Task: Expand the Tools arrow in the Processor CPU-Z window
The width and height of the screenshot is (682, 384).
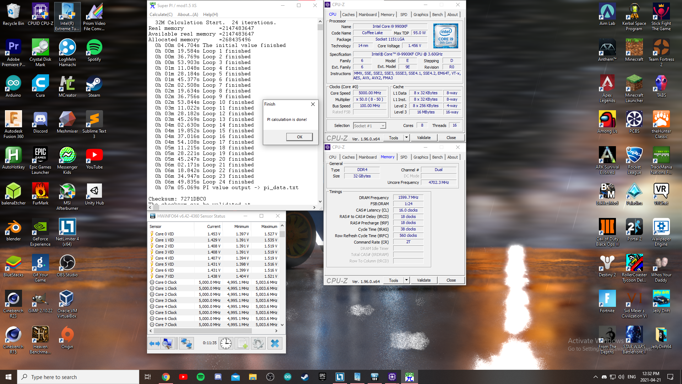Action: click(x=407, y=138)
